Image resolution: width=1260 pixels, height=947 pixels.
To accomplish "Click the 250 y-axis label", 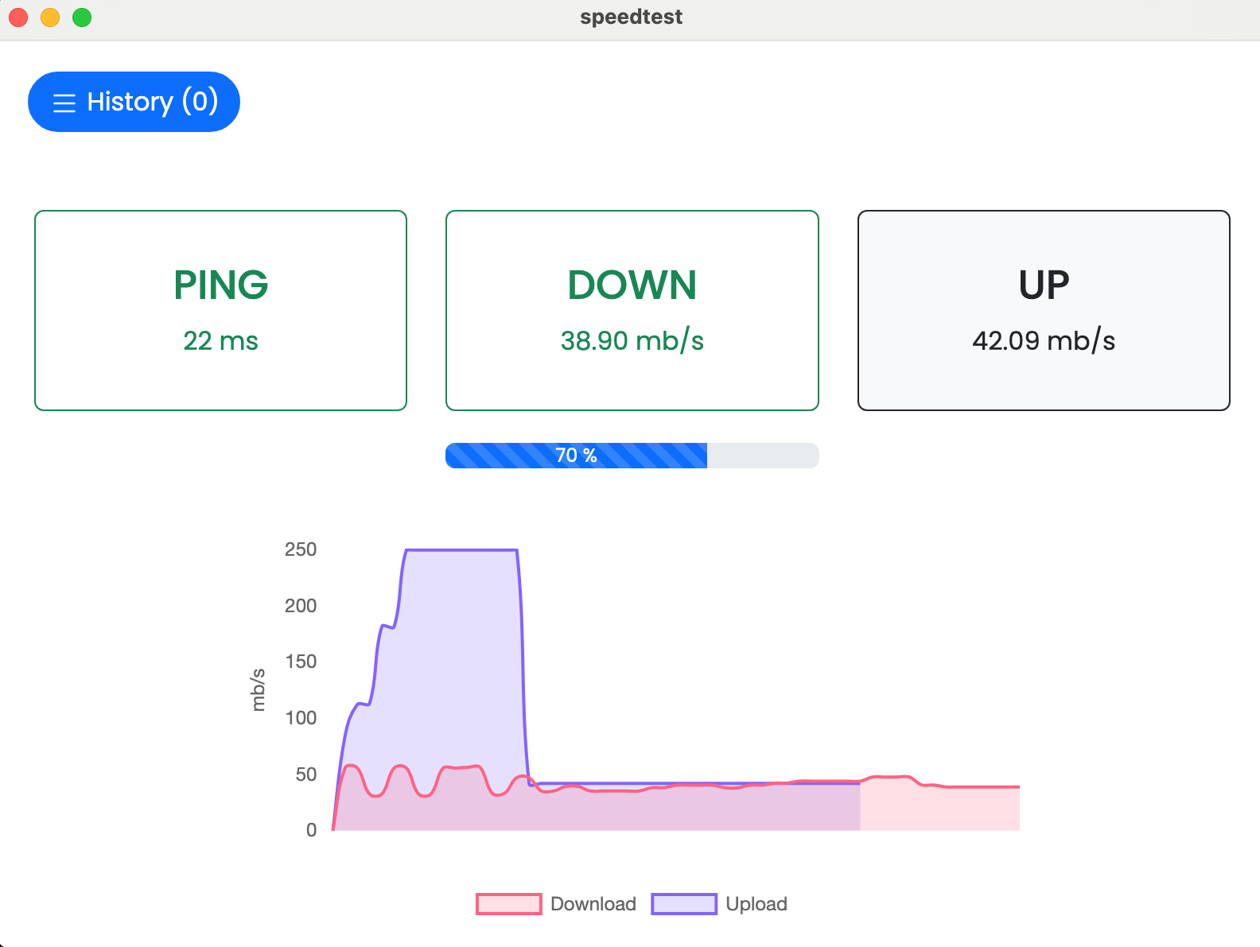I will 301,549.
